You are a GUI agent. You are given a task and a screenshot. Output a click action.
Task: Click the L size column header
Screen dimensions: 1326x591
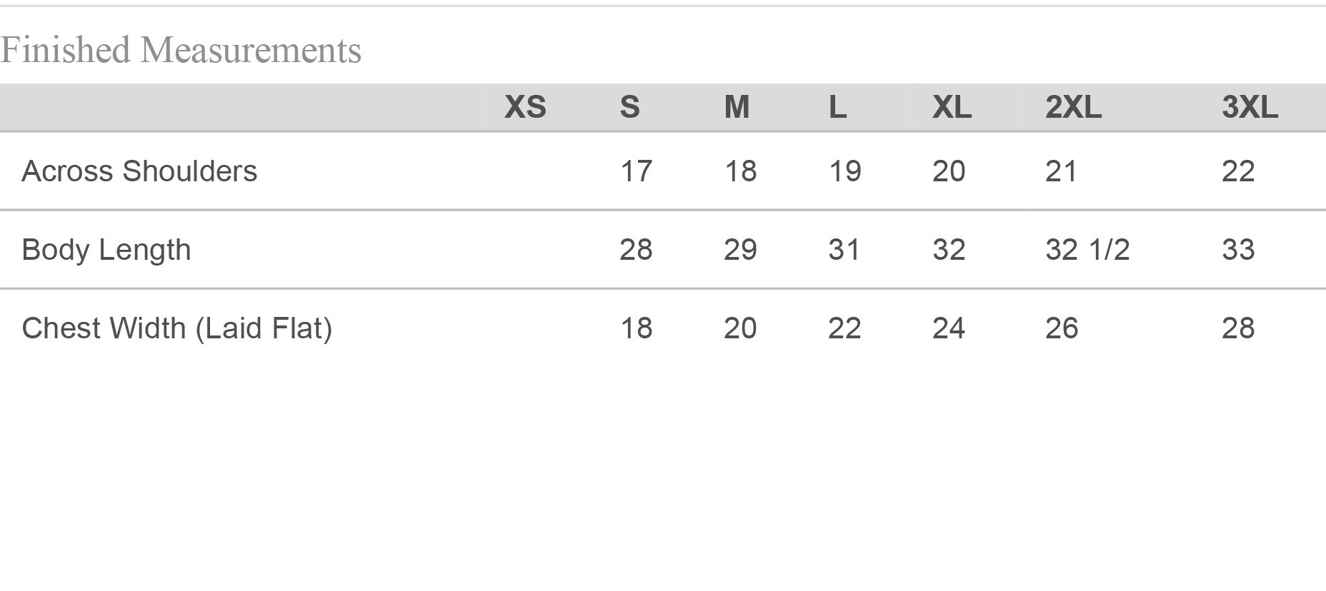(x=837, y=108)
